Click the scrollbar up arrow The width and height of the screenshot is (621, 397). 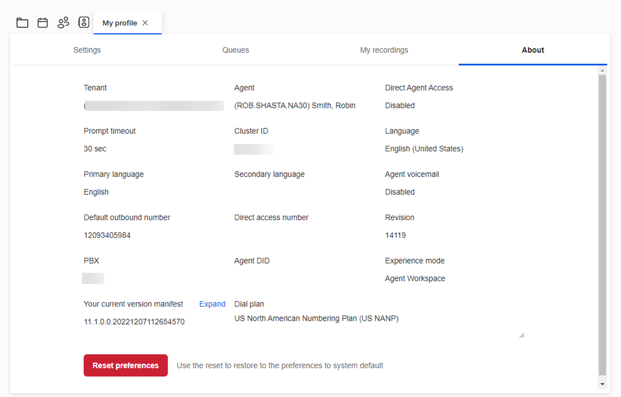click(x=602, y=71)
